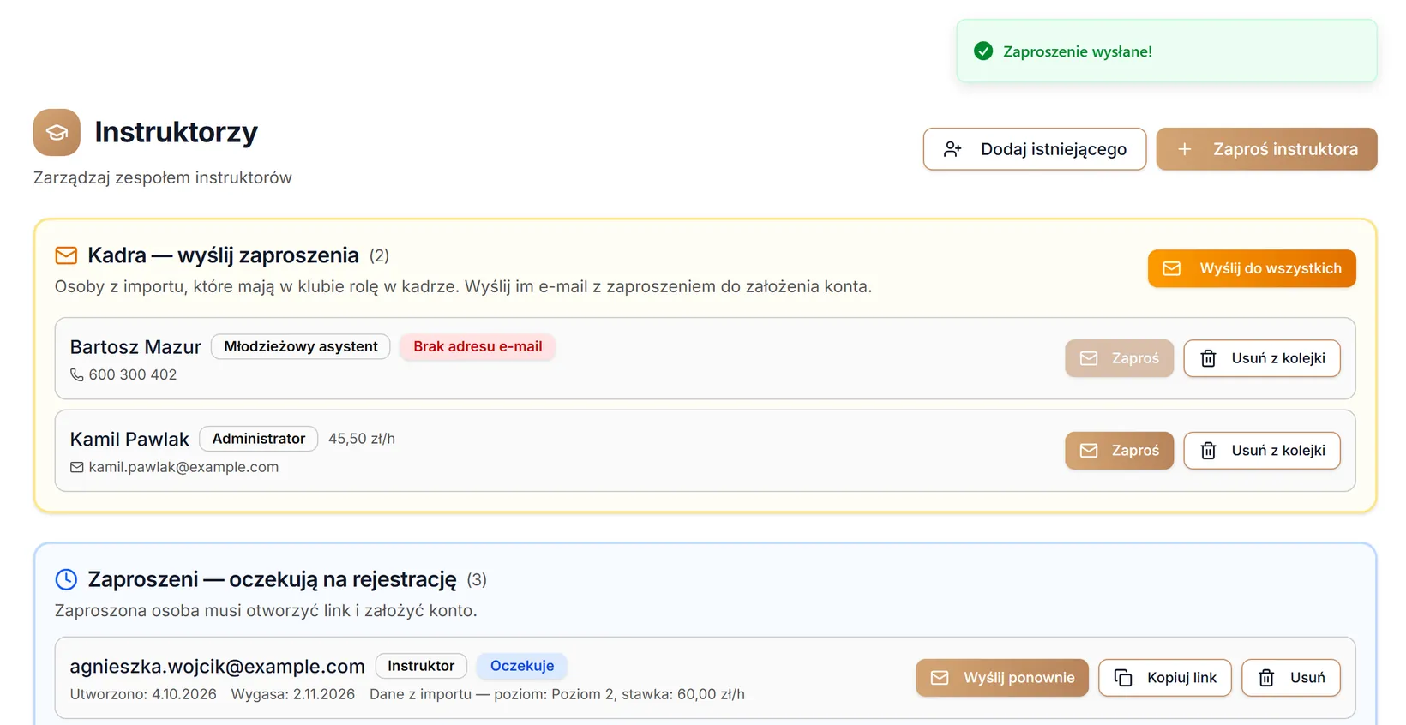Click the phone icon next to 600 300 402
This screenshot has width=1406, height=725.
click(x=77, y=374)
